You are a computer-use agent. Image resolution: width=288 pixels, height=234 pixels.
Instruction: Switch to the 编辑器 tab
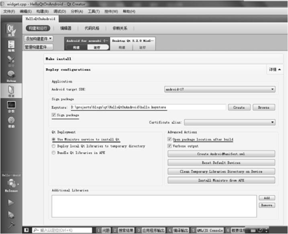pyautogui.click(x=66, y=28)
